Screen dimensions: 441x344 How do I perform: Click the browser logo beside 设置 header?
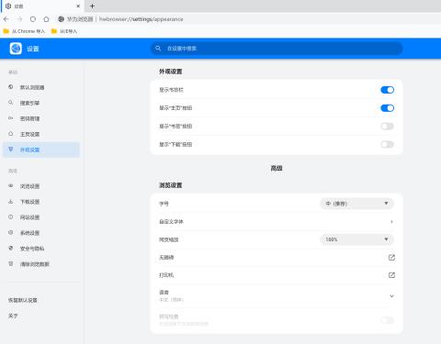tap(16, 49)
